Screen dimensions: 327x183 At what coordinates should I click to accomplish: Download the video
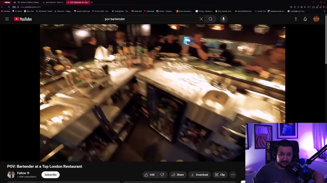click(200, 175)
